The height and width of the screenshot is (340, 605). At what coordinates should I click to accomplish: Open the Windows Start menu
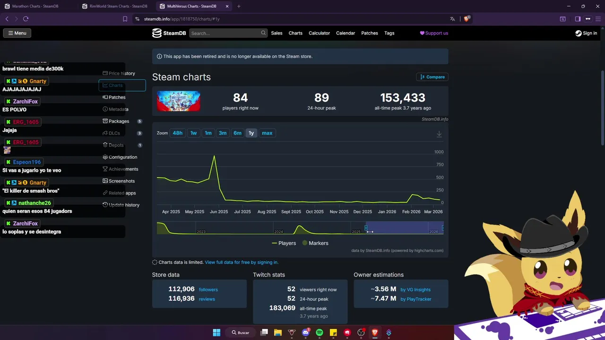(216, 332)
